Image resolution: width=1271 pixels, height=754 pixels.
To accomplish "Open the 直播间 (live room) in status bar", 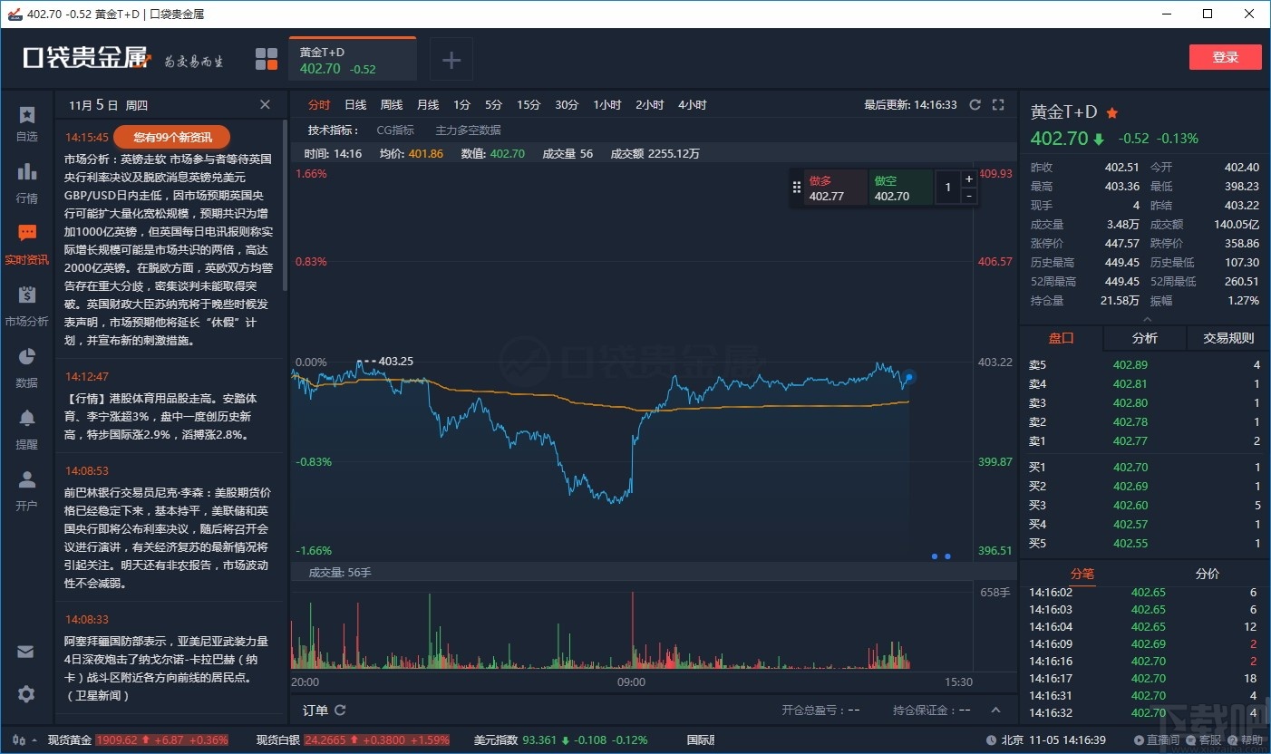I will coord(1158,739).
